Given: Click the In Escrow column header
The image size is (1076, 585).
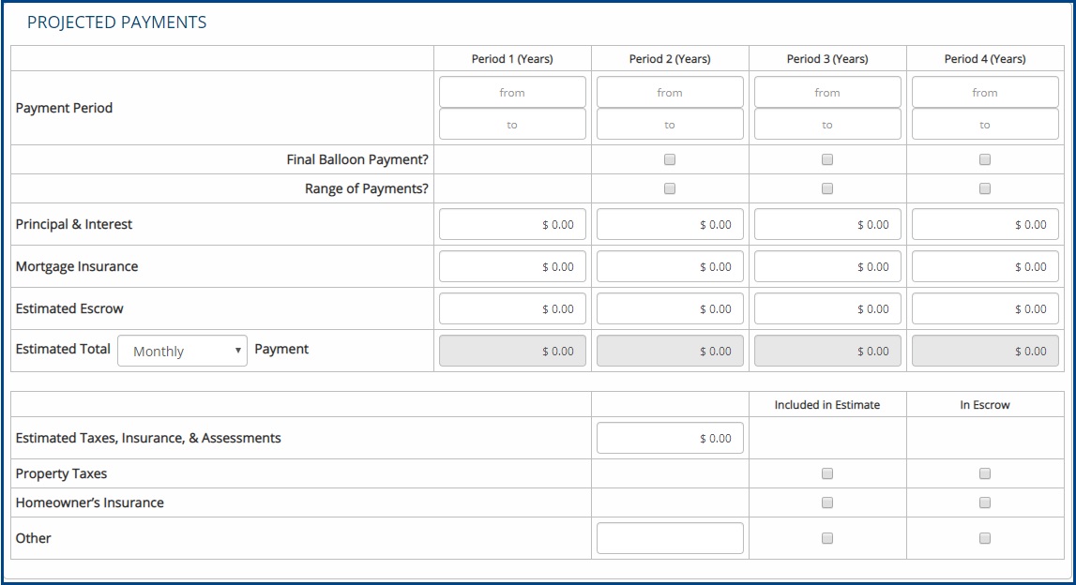Looking at the screenshot, I should click(985, 405).
